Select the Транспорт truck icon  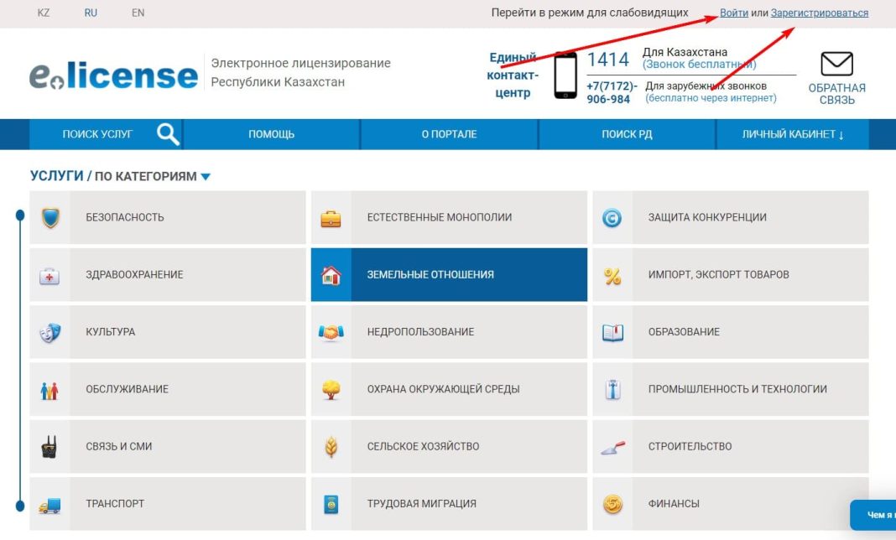click(50, 503)
